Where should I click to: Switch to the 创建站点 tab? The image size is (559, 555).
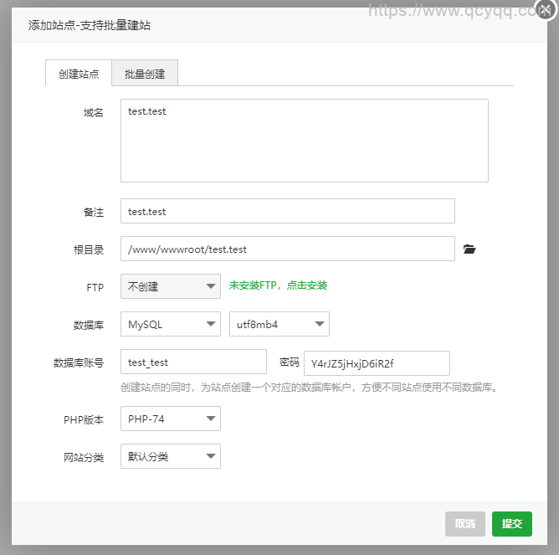click(79, 74)
